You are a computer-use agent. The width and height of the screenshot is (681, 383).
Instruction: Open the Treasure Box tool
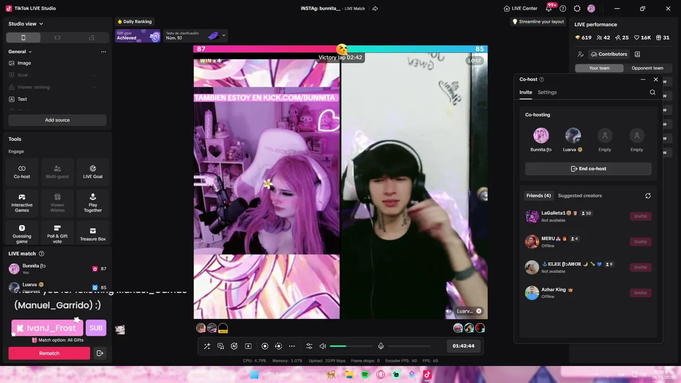[x=93, y=234]
